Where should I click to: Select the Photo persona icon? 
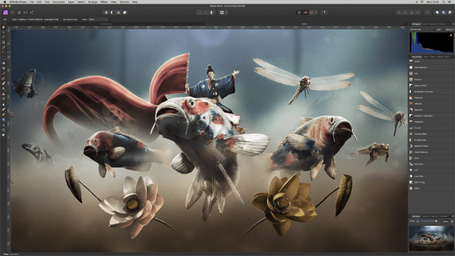(5, 12)
